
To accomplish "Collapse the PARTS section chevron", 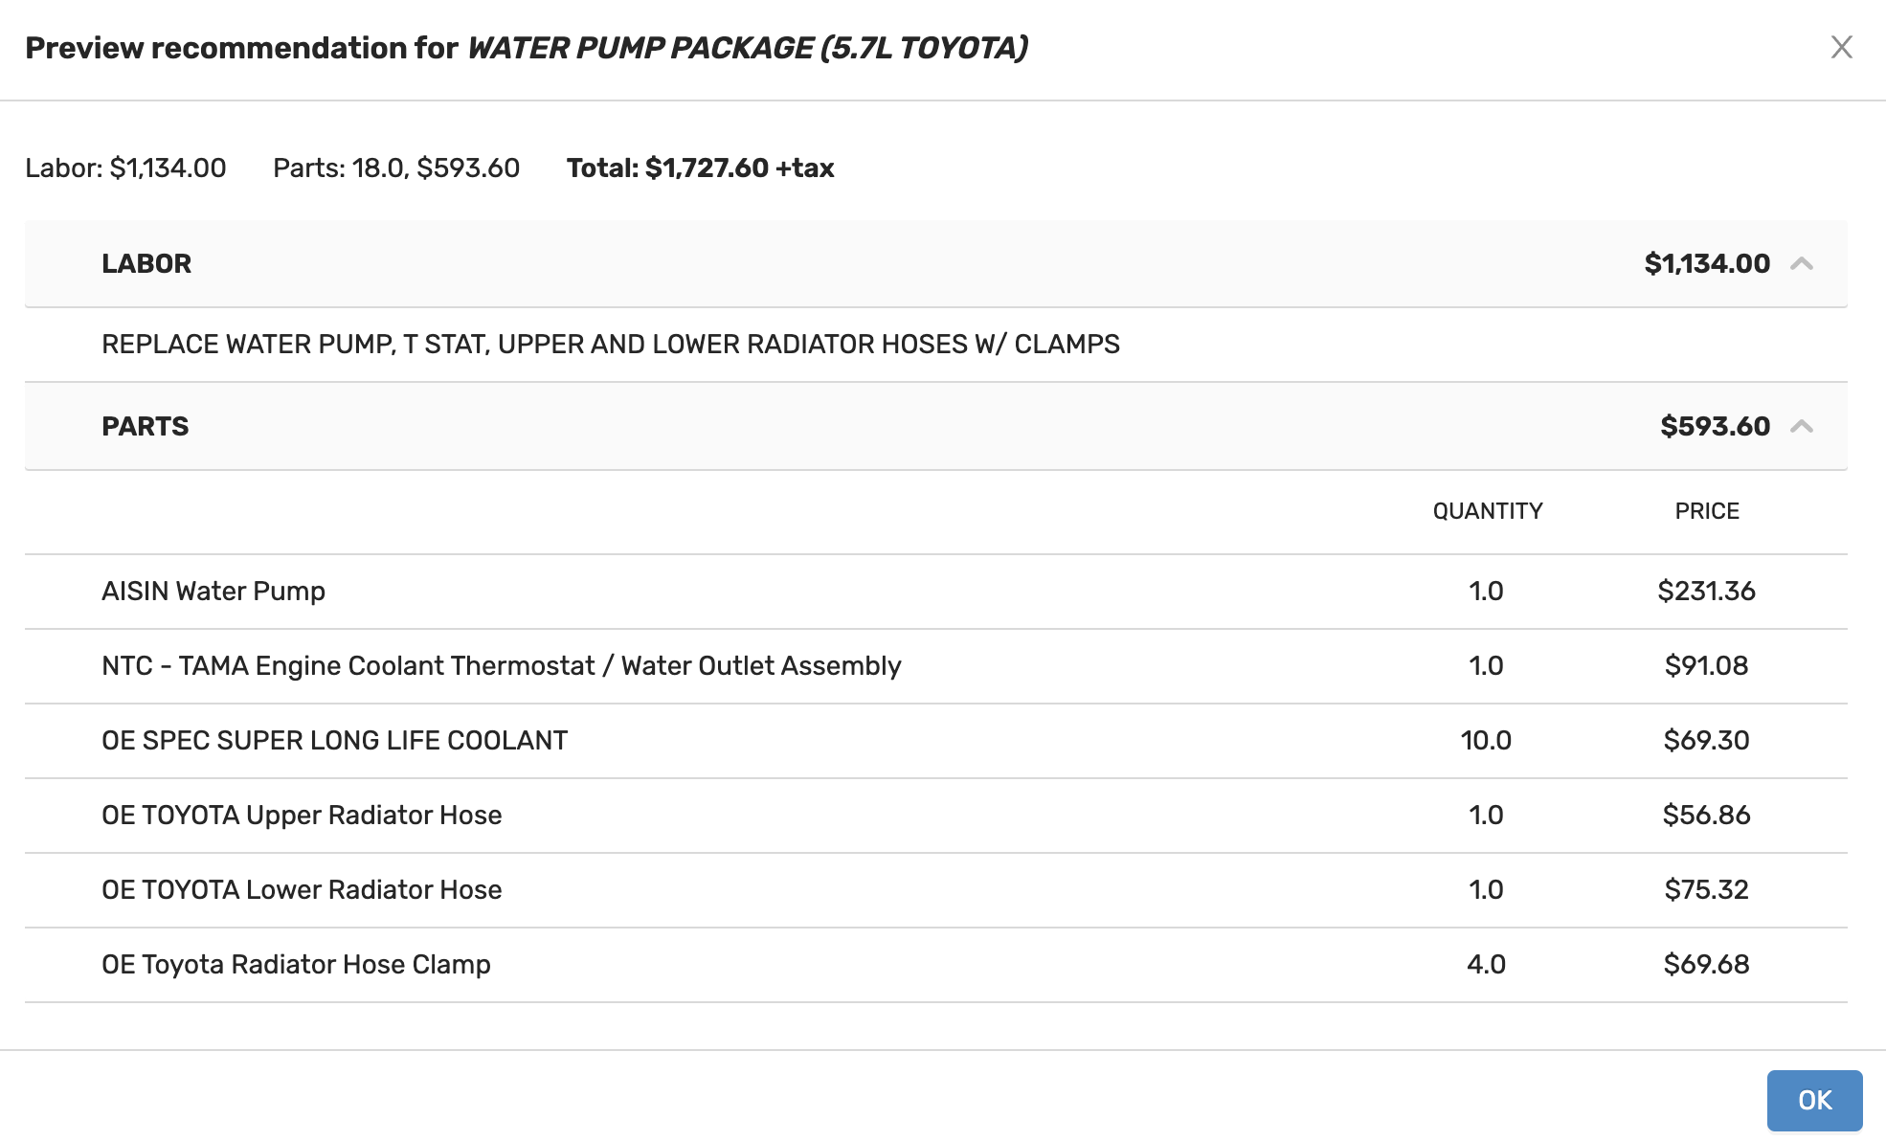I will click(x=1802, y=427).
